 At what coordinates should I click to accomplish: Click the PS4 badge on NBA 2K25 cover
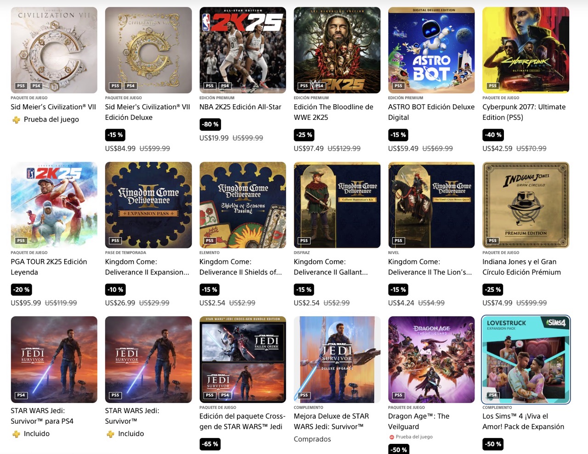[225, 86]
